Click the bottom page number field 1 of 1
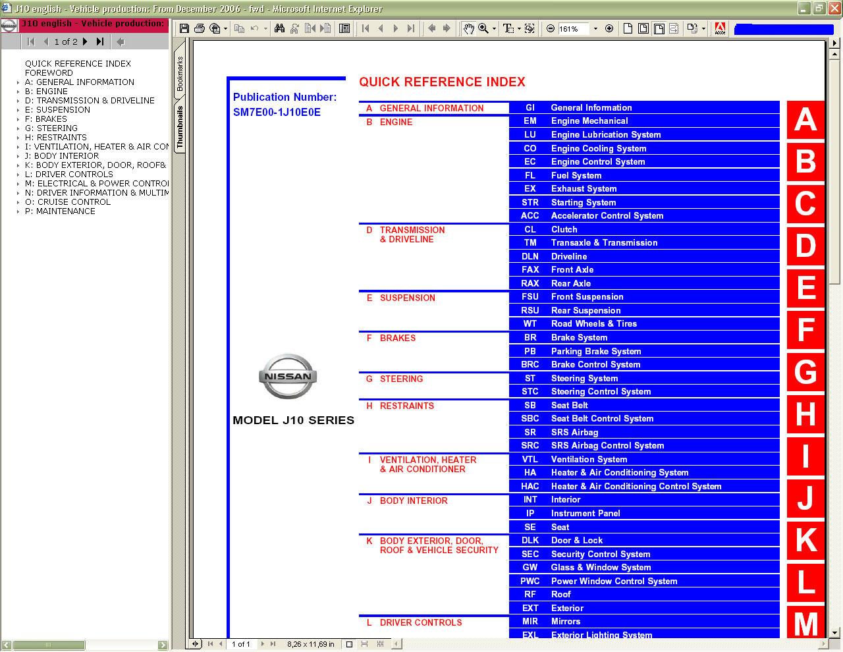 coord(241,644)
